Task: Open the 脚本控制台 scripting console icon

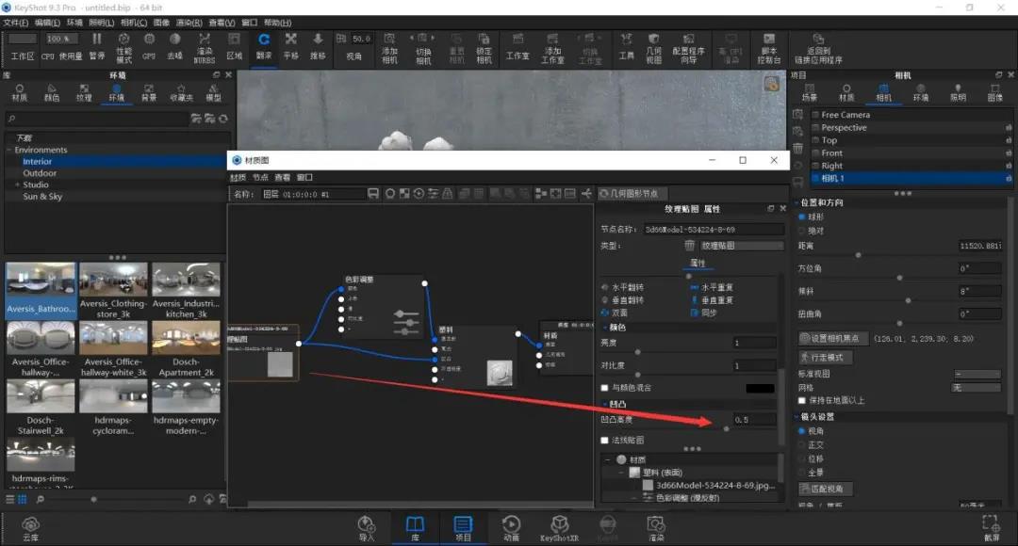Action: coord(769,40)
